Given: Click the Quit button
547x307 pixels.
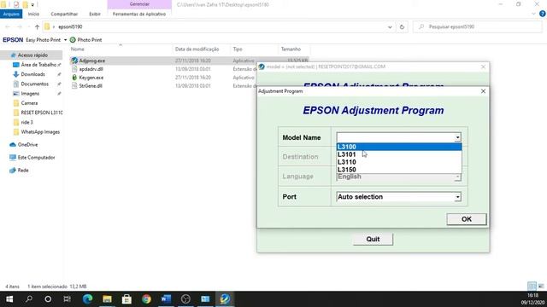Looking at the screenshot, I should pyautogui.click(x=373, y=239).
